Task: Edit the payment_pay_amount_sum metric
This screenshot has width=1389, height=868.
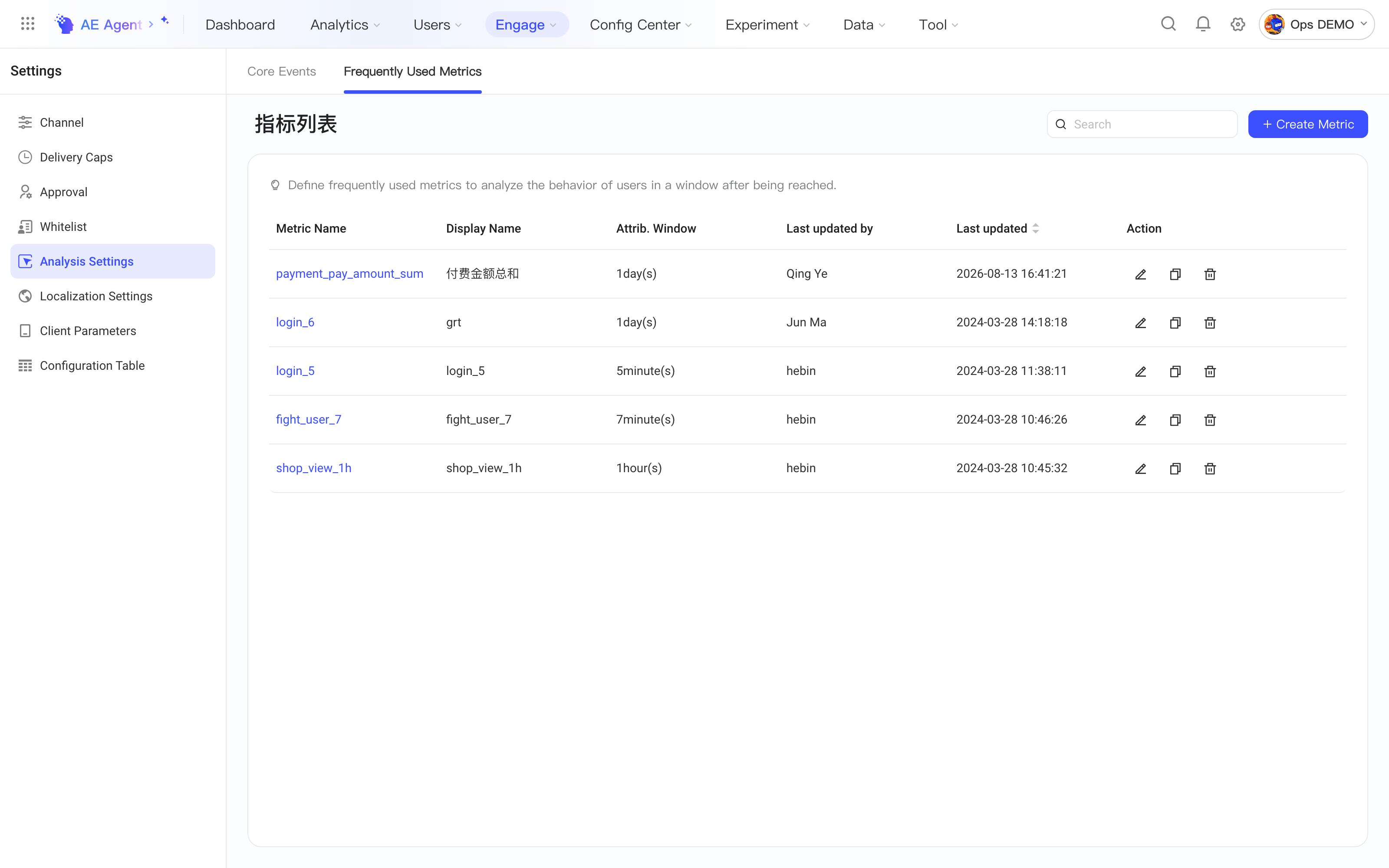Action: (x=1140, y=274)
